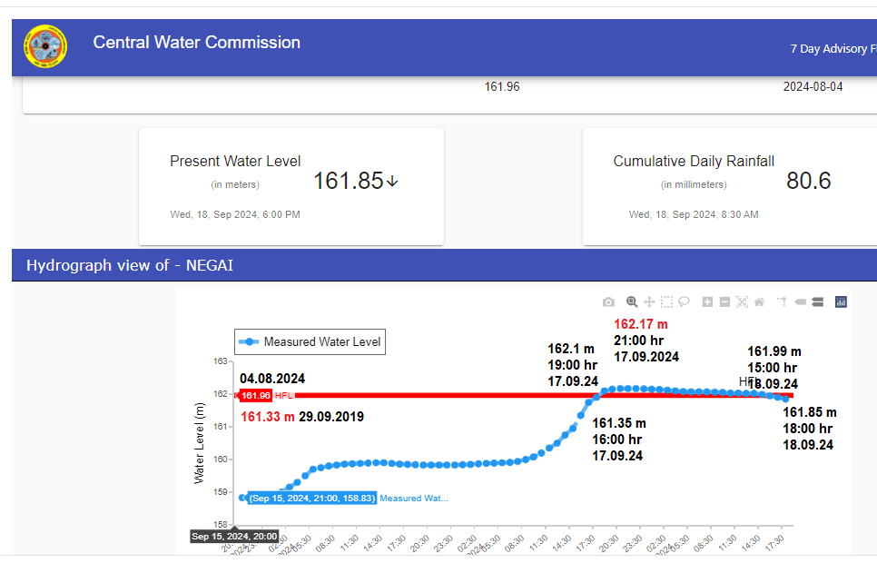Click the Autoscale chart icon
The width and height of the screenshot is (877, 583).
click(742, 301)
